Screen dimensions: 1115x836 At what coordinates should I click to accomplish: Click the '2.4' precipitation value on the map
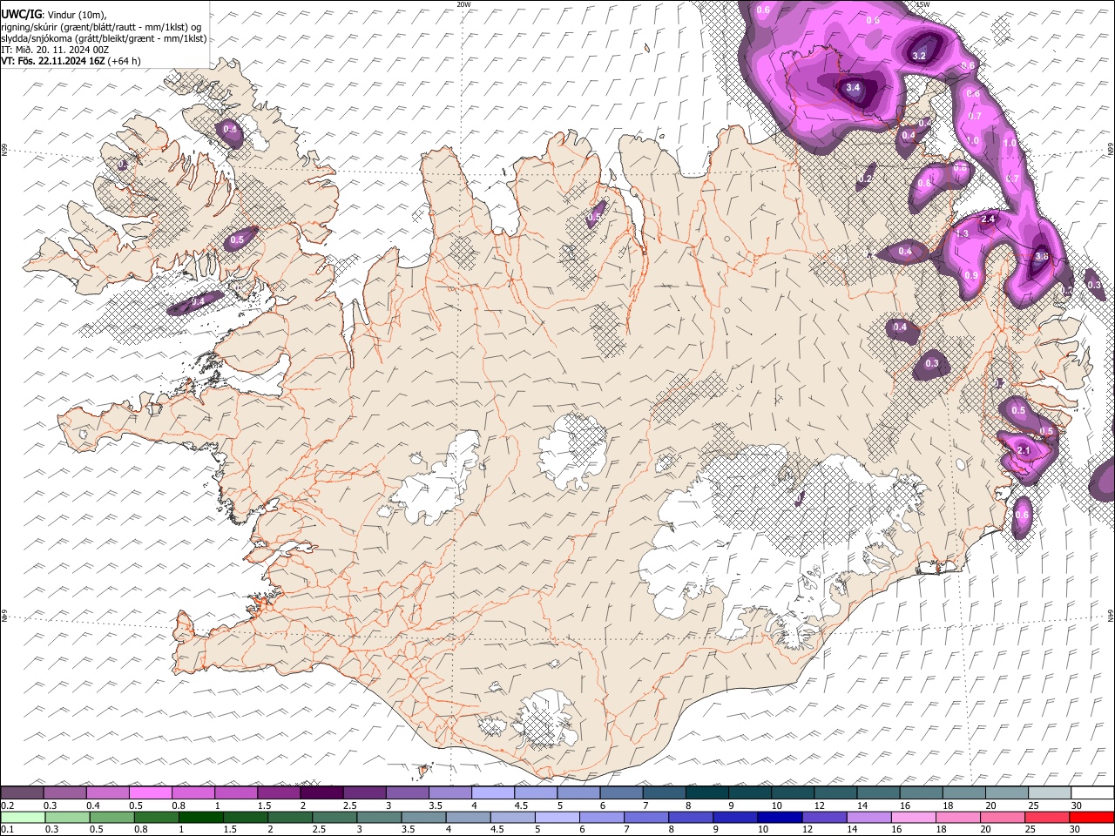988,219
